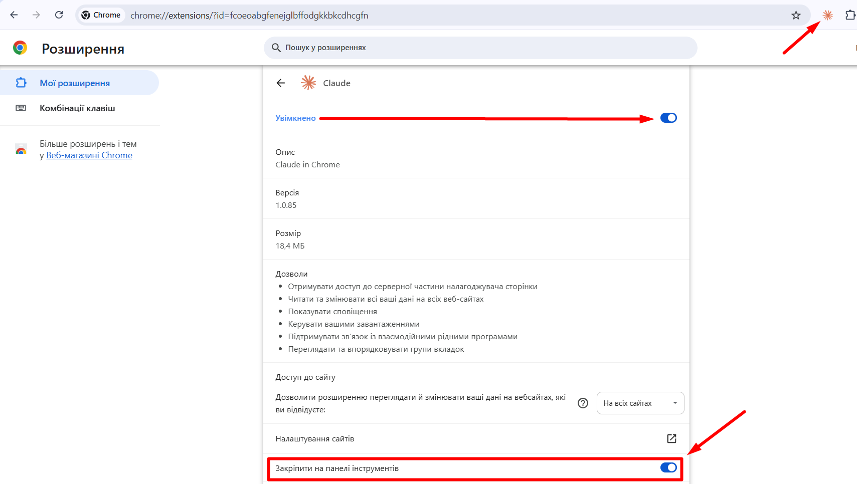Click the Chrome Web Store icon

21,149
